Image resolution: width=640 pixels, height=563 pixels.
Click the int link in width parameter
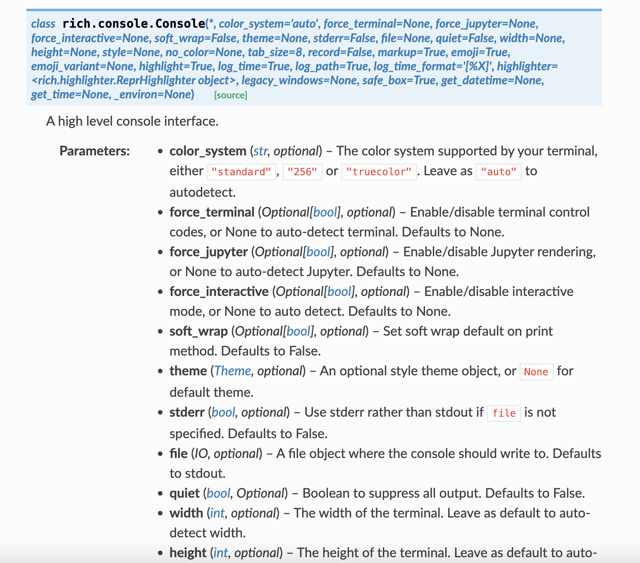click(217, 513)
